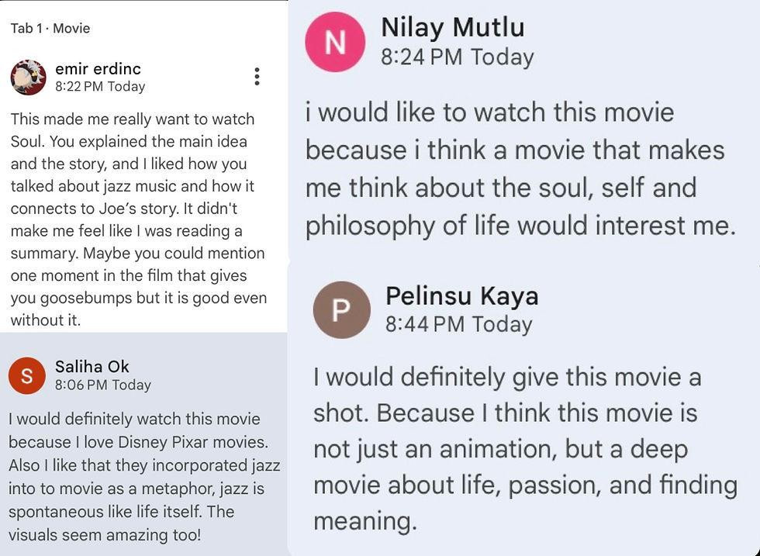Select the 'Movie' tab title
This screenshot has width=760, height=556.
(x=71, y=29)
